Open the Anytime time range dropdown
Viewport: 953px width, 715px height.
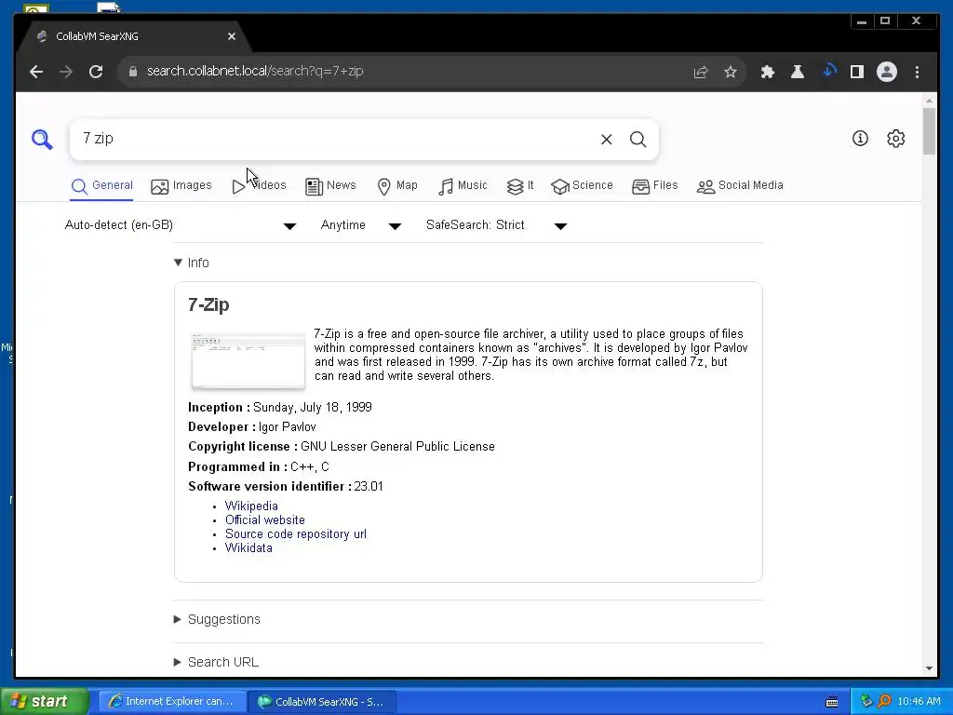tap(361, 225)
